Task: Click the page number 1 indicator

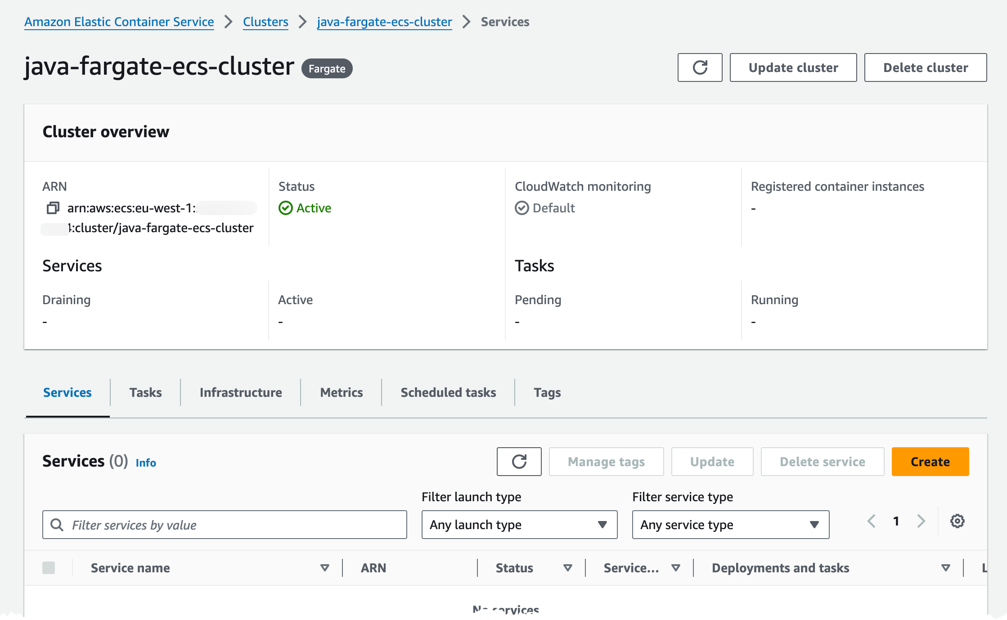Action: [896, 521]
